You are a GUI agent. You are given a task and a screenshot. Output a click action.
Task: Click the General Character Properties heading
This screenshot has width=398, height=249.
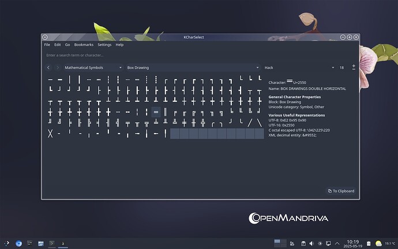pyautogui.click(x=294, y=97)
